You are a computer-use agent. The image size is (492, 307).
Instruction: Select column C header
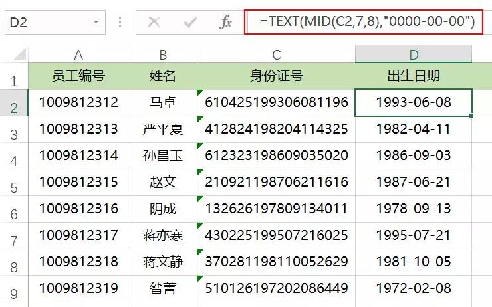(276, 54)
